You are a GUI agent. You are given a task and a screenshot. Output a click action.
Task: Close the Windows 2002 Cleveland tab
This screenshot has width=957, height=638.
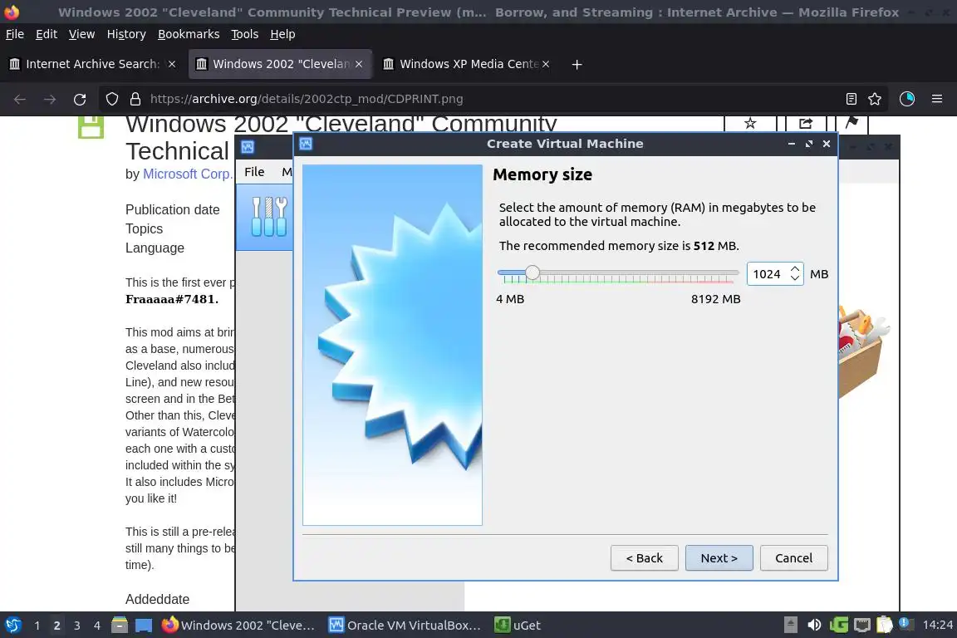coord(359,64)
